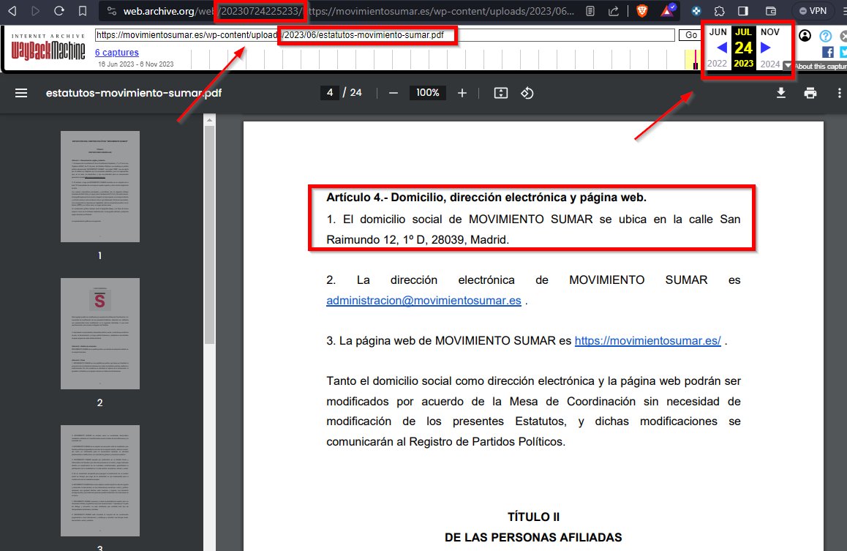The height and width of the screenshot is (551, 847).
Task: Open the administracion@movimientosumar.es email link
Action: tap(423, 300)
